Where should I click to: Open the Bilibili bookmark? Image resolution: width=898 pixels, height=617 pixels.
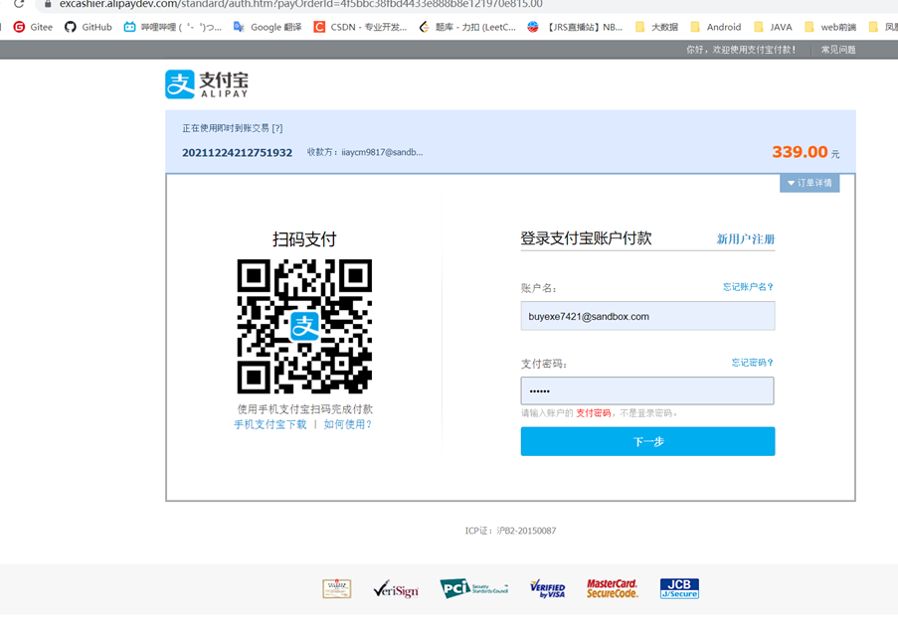point(172,27)
